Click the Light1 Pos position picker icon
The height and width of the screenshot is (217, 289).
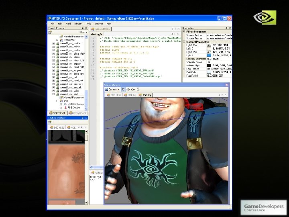pos(209,52)
